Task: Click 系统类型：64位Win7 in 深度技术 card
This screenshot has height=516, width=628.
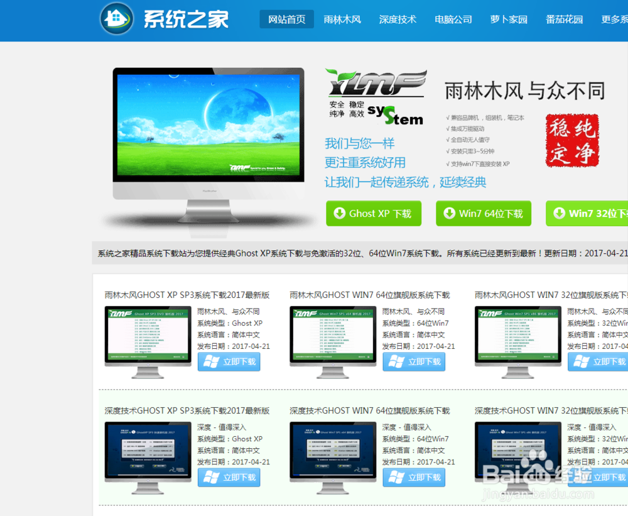Action: [415, 439]
